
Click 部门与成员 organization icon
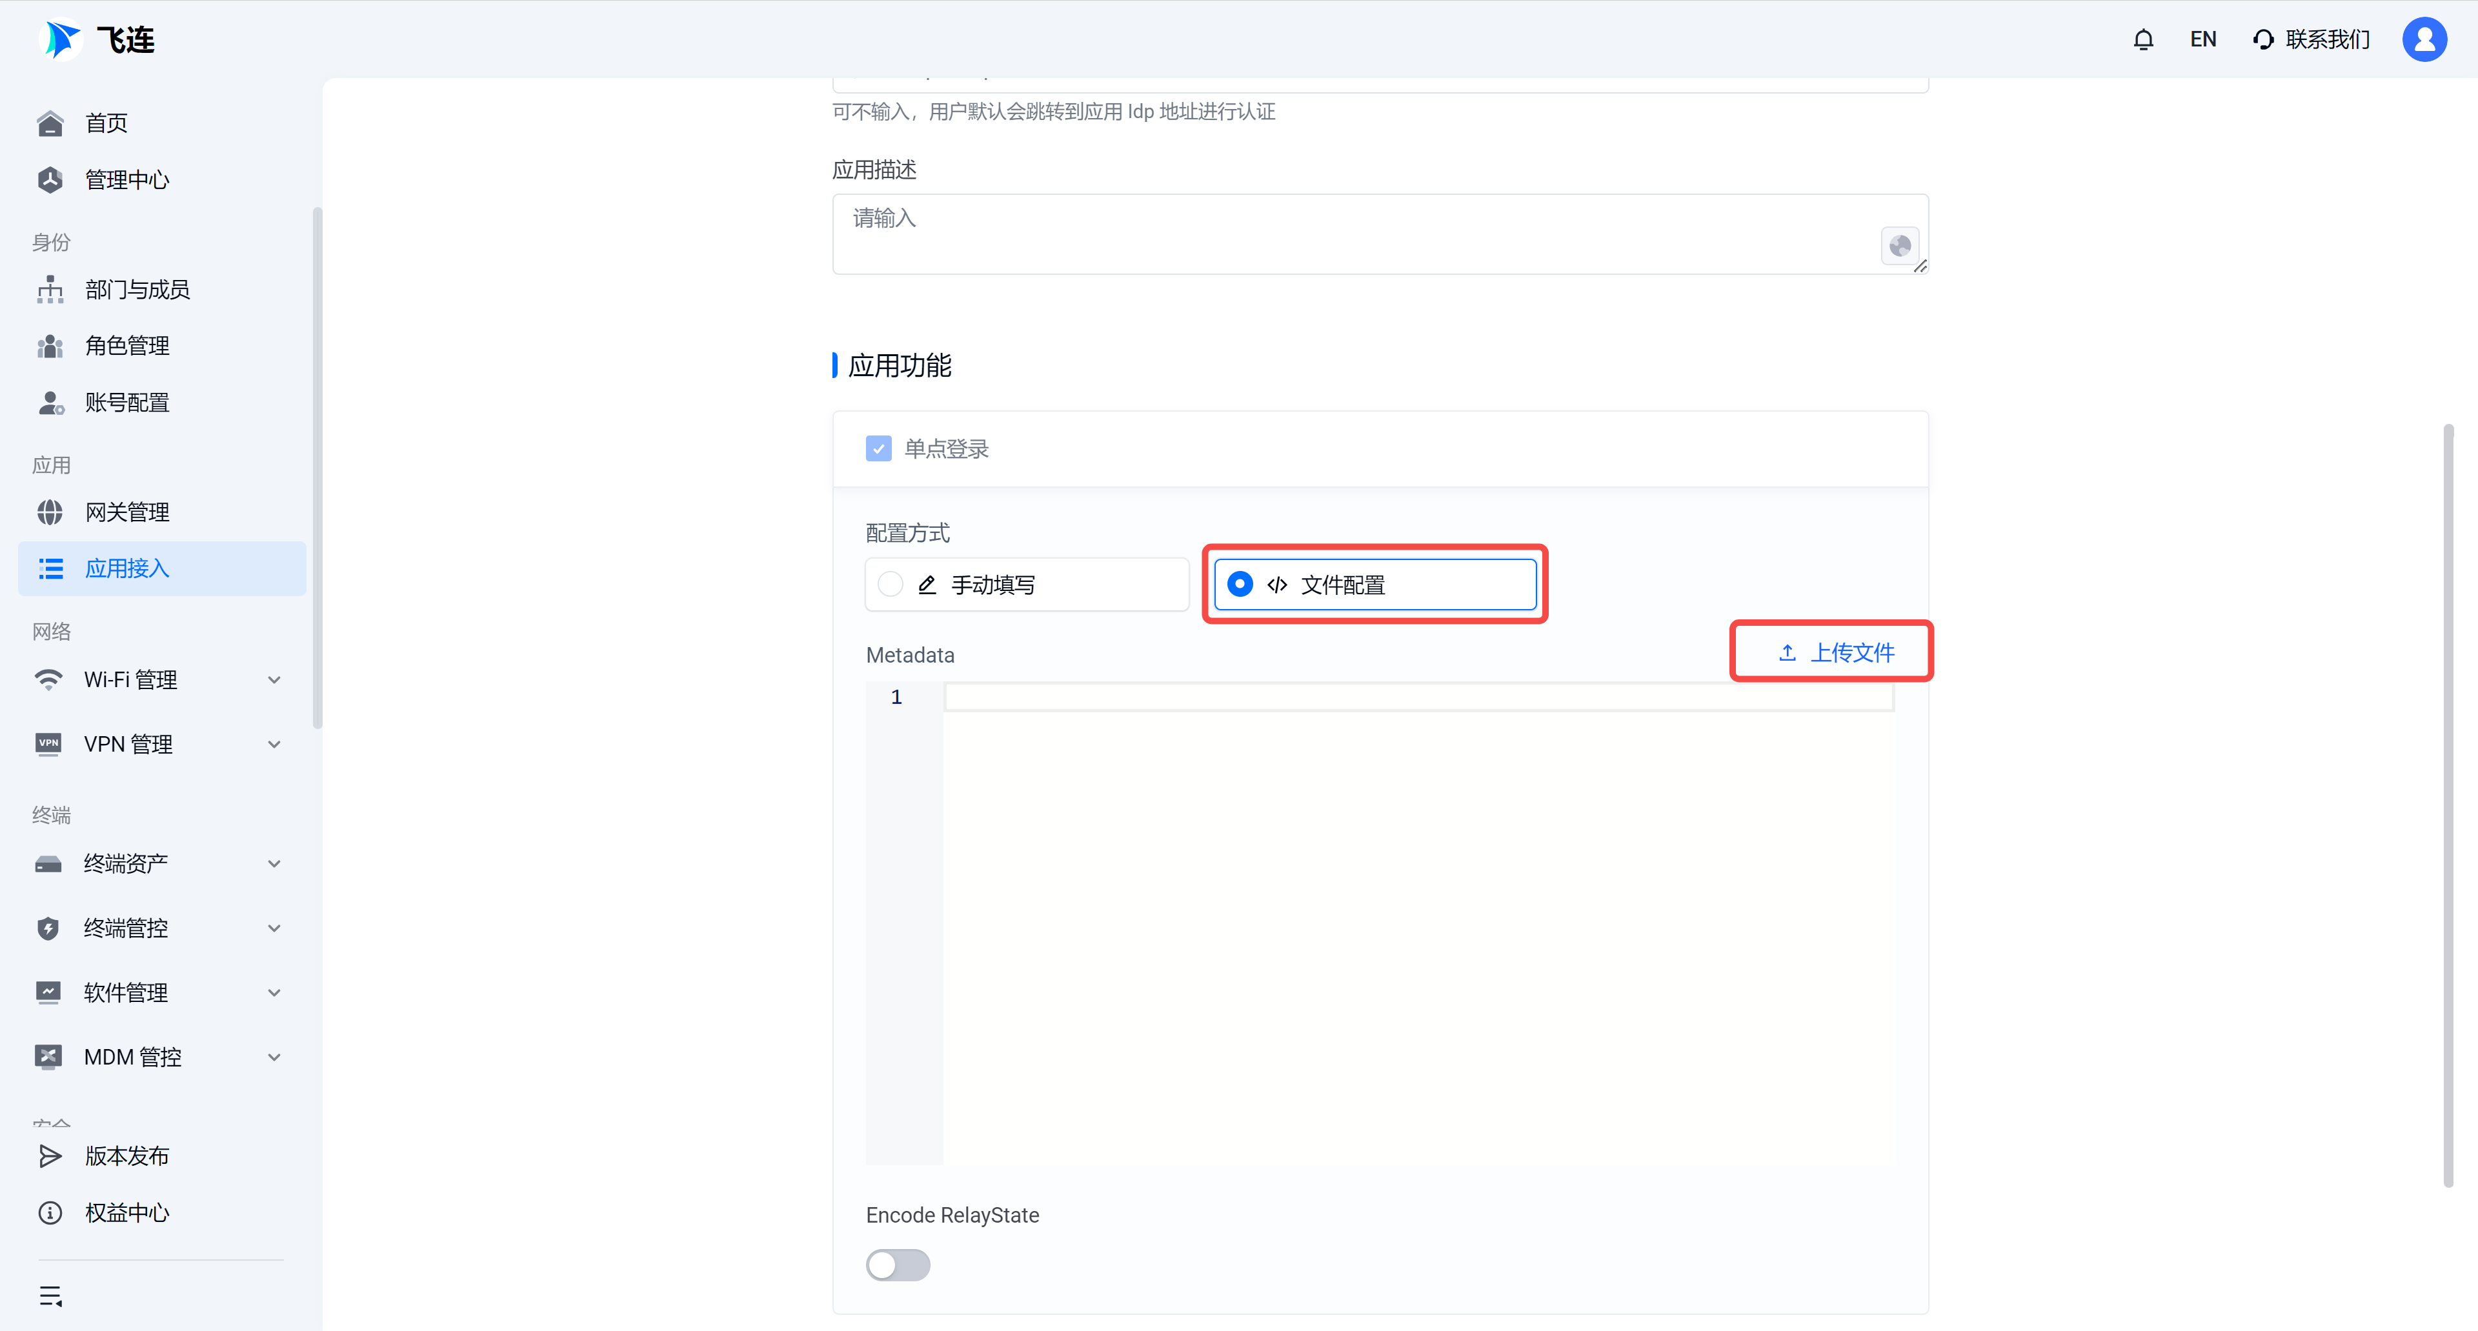[x=50, y=290]
